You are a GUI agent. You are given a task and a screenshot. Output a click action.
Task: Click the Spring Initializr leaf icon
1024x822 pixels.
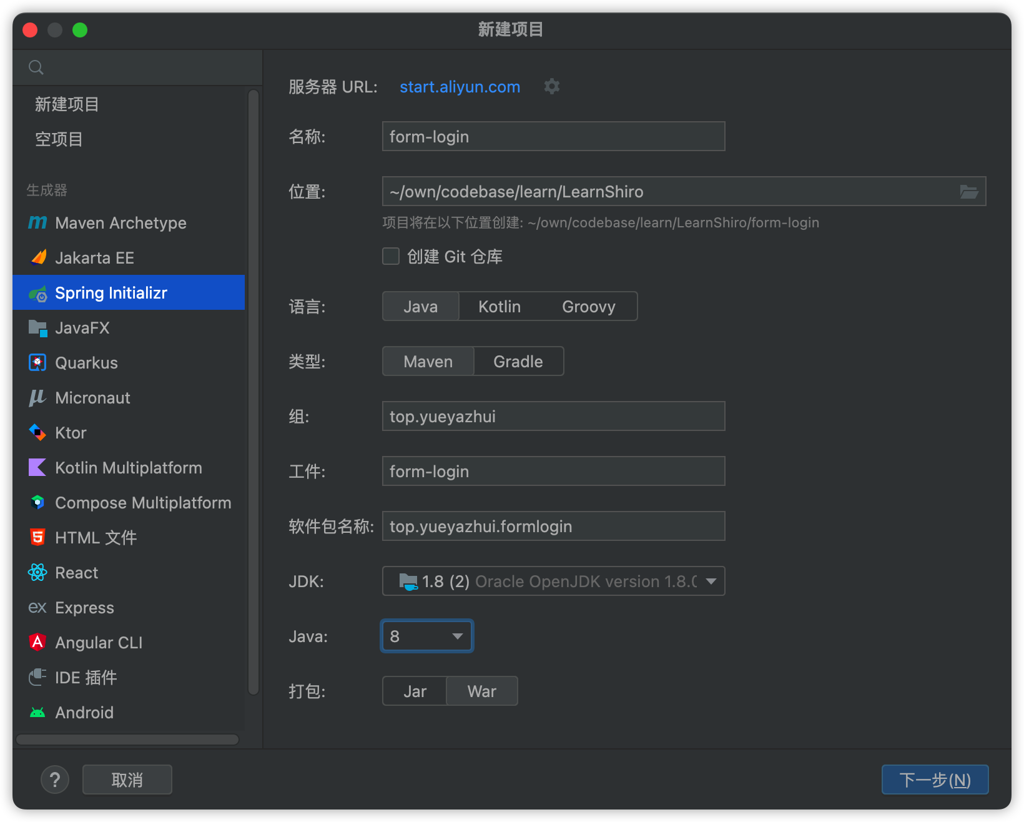(38, 293)
